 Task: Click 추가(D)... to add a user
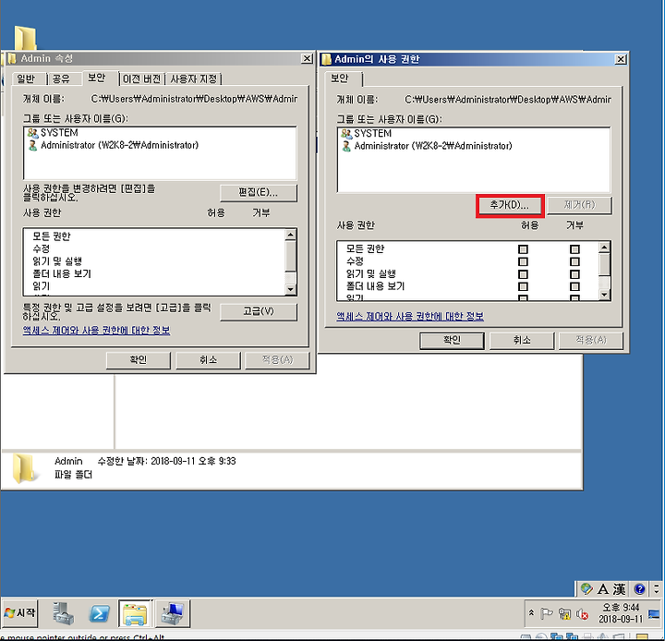click(509, 205)
